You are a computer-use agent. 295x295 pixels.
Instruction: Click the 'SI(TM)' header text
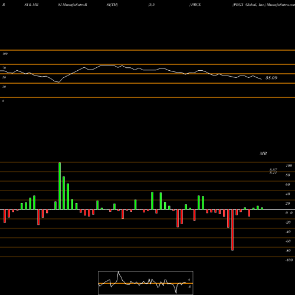(112, 5)
